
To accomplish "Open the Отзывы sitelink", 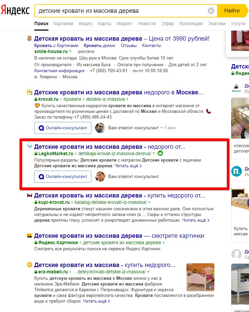I will click(x=129, y=46).
